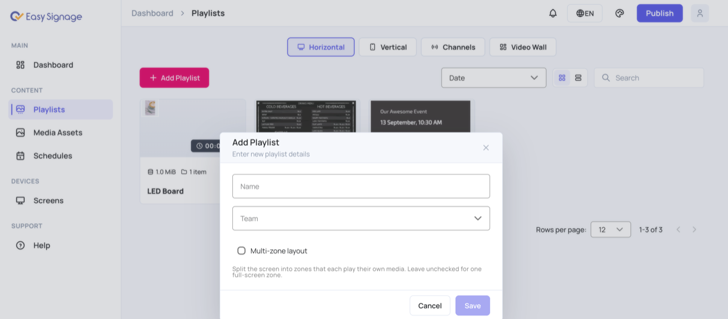
Task: Click the 1.0 MiB size label
Action: (x=162, y=172)
